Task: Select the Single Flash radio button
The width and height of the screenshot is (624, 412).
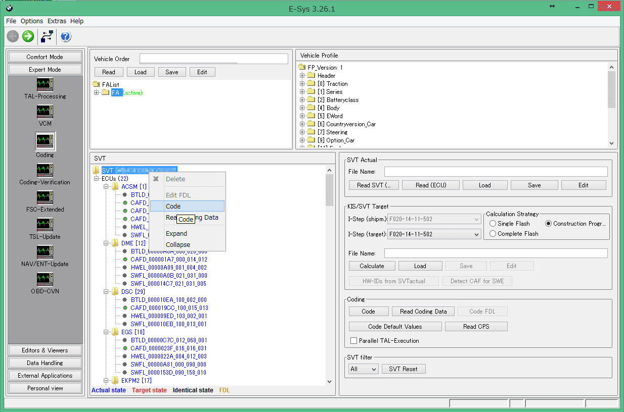Action: click(493, 224)
